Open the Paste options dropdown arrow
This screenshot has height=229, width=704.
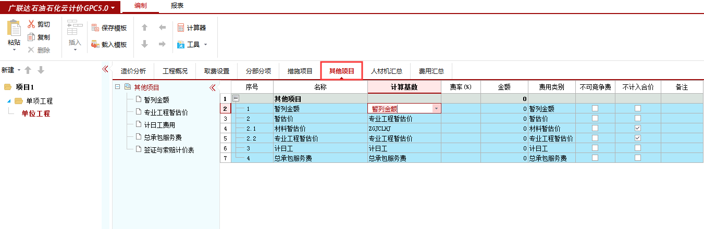(14, 50)
